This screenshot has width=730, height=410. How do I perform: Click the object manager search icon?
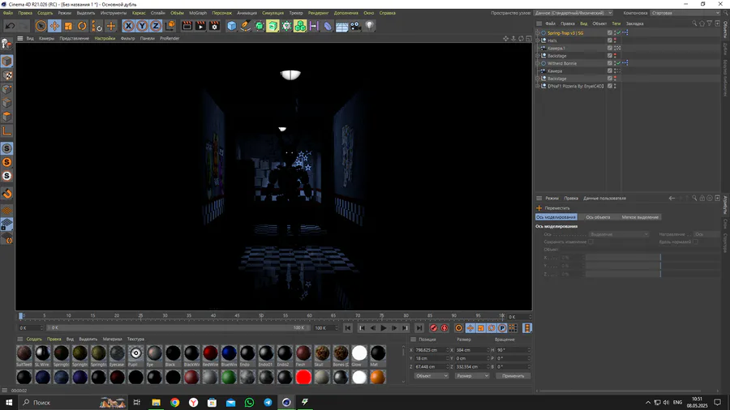694,23
